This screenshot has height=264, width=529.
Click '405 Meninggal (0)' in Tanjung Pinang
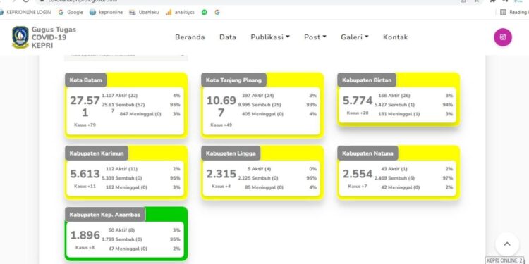click(262, 114)
